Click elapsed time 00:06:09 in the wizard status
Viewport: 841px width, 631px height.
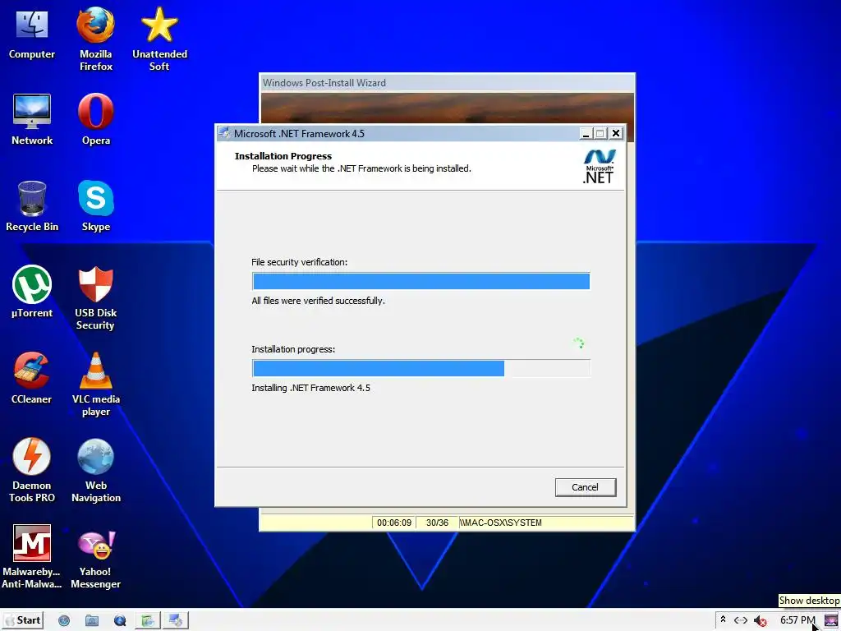point(394,523)
